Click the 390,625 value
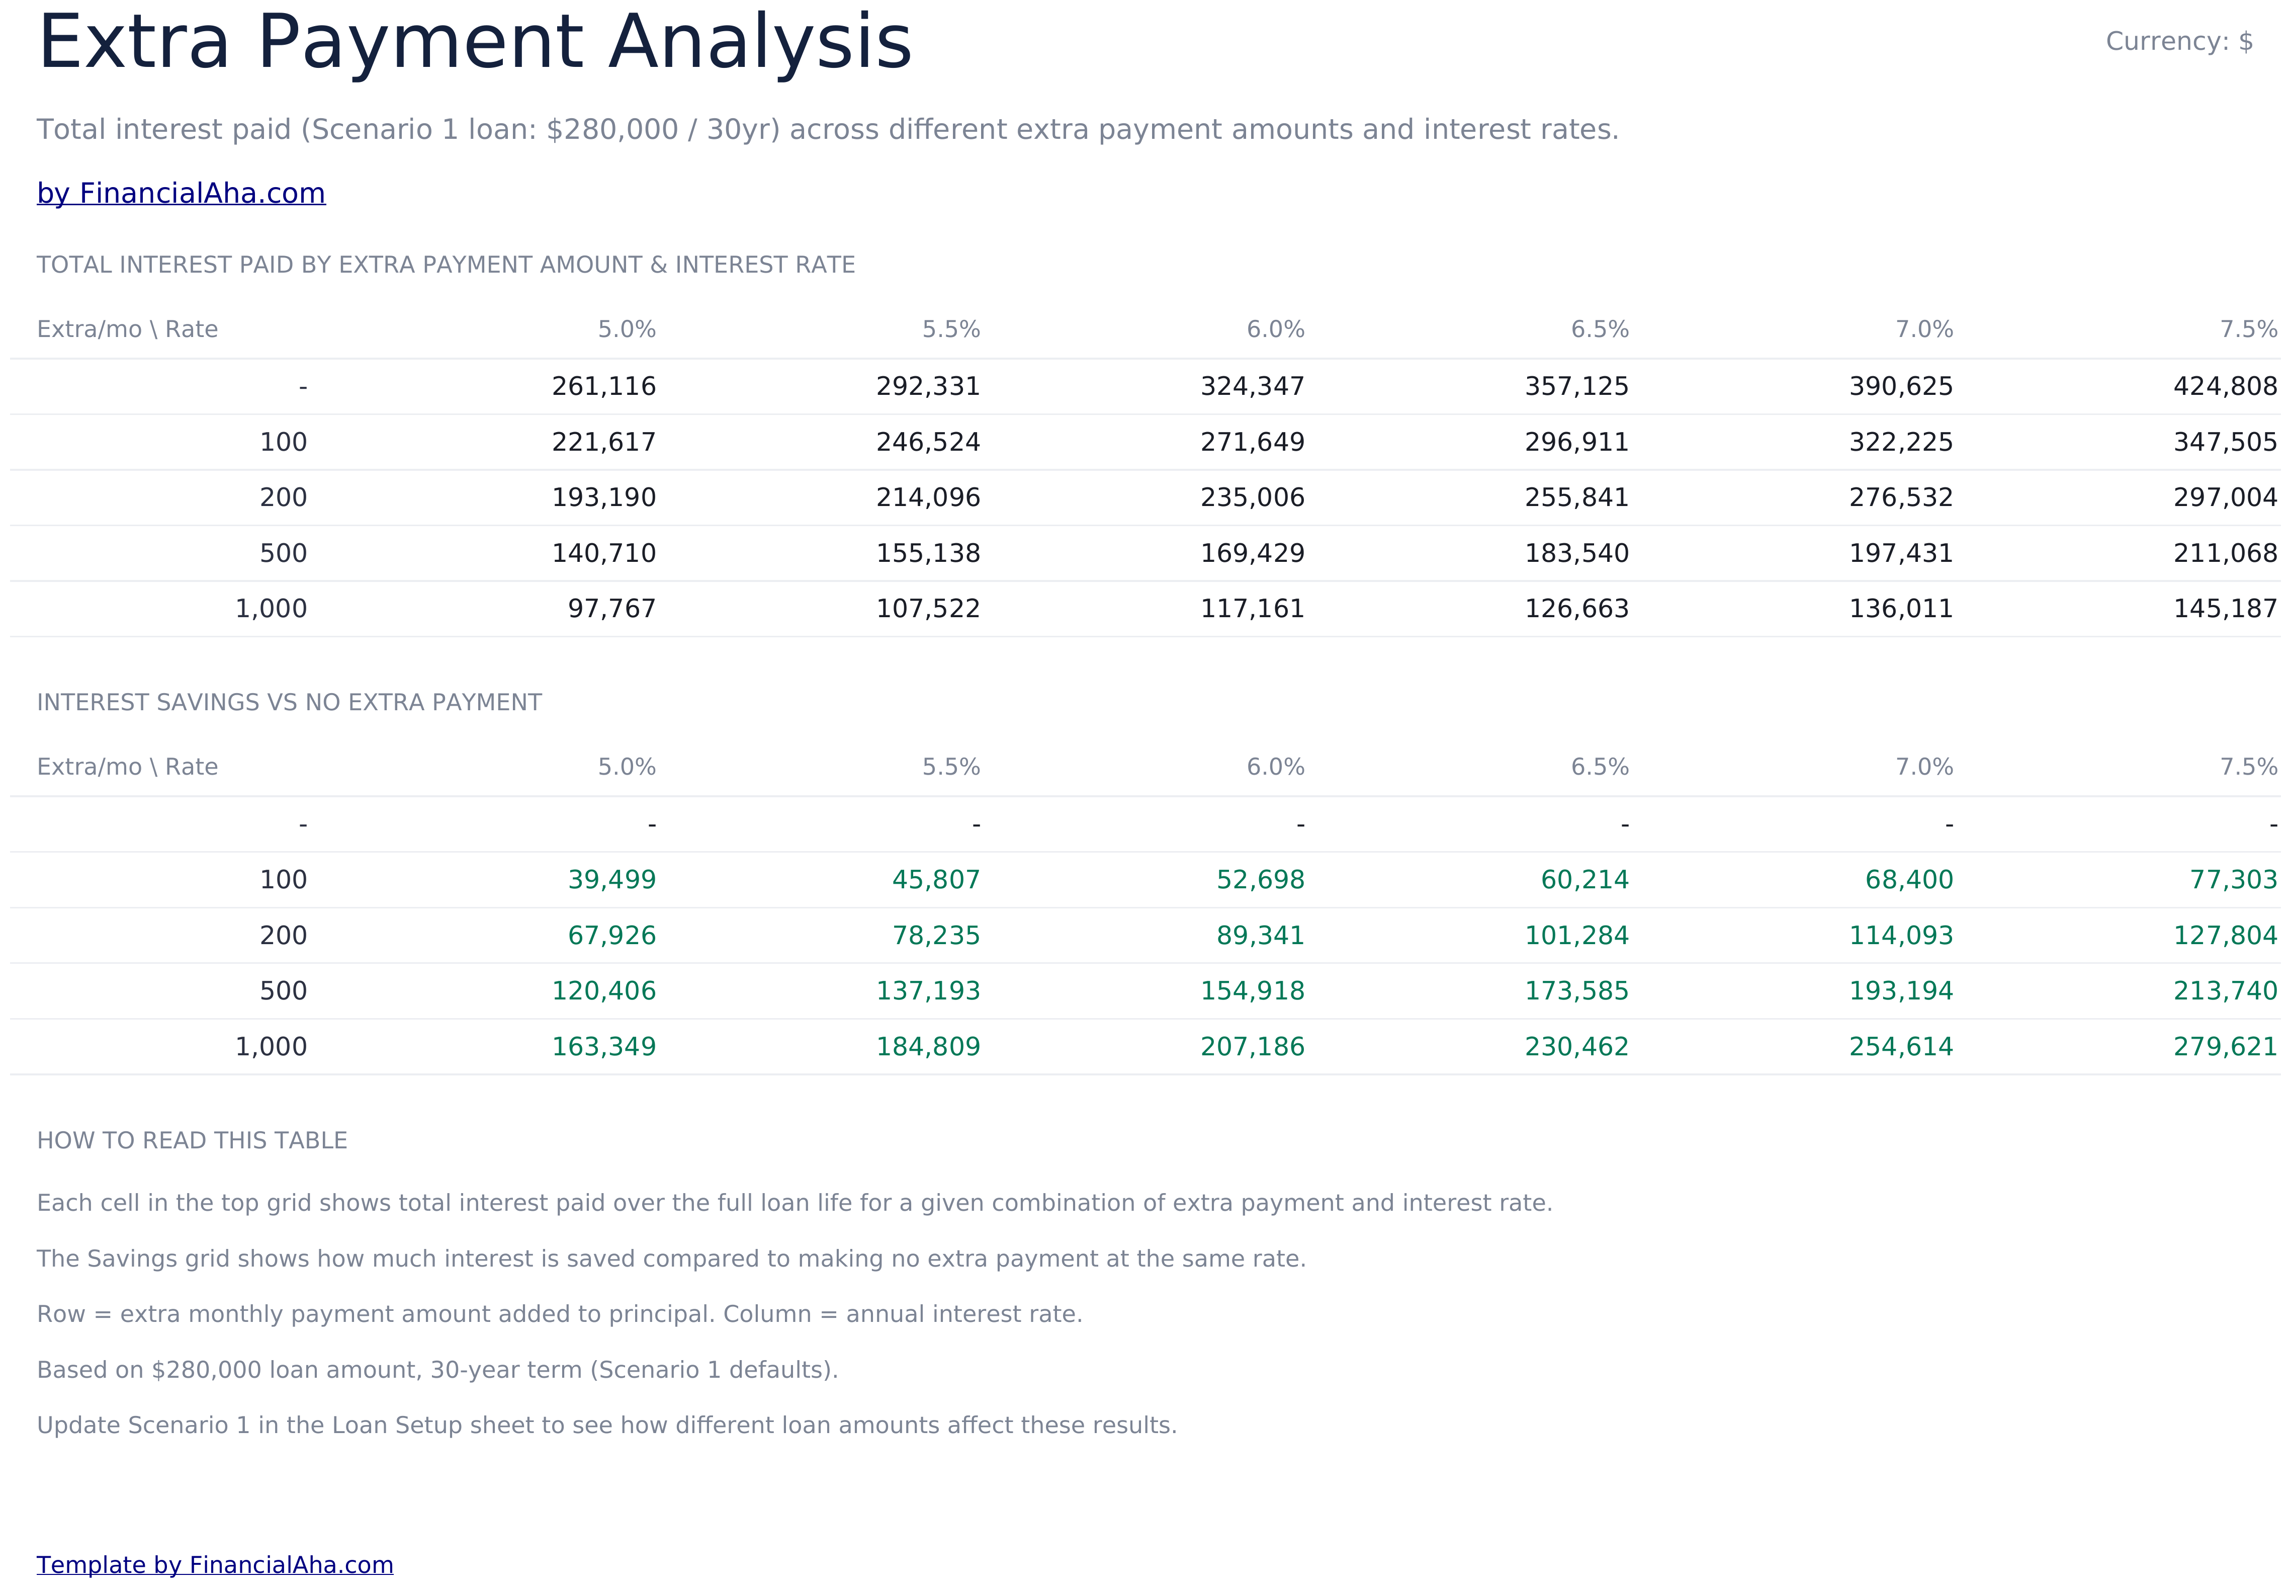2291x1588 pixels. click(1901, 386)
